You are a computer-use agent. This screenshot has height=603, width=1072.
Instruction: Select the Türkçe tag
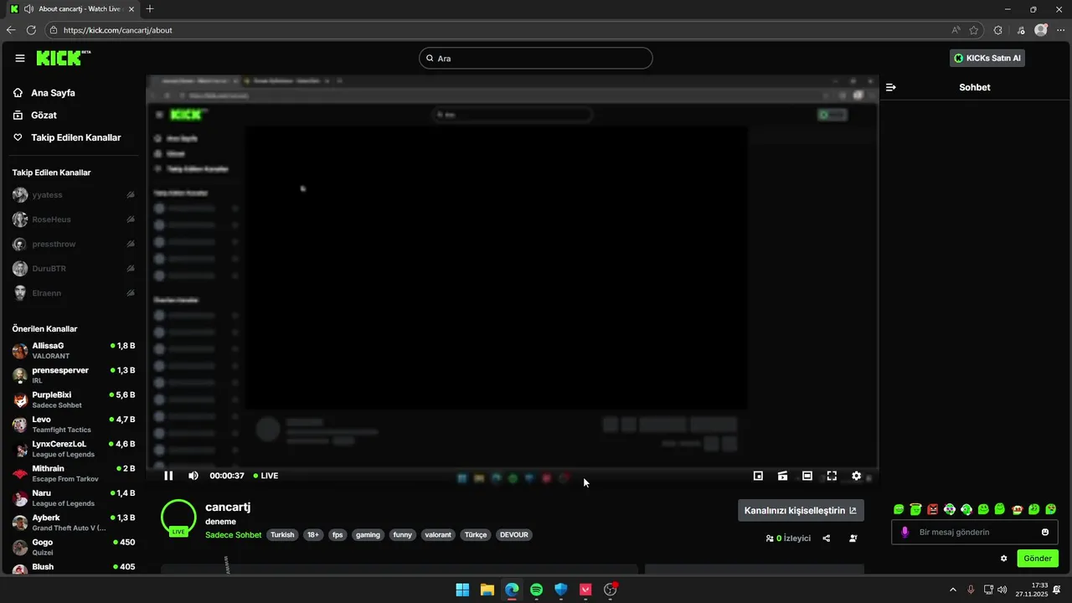click(x=476, y=535)
